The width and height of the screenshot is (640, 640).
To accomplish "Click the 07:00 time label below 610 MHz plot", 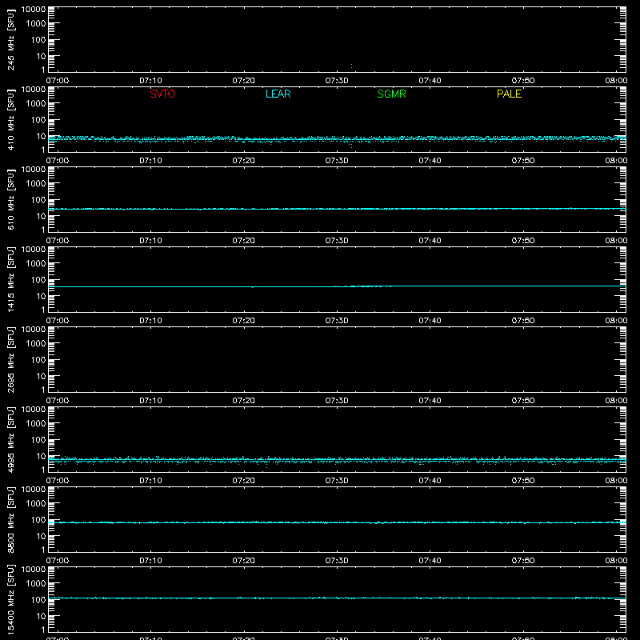I will [58, 241].
